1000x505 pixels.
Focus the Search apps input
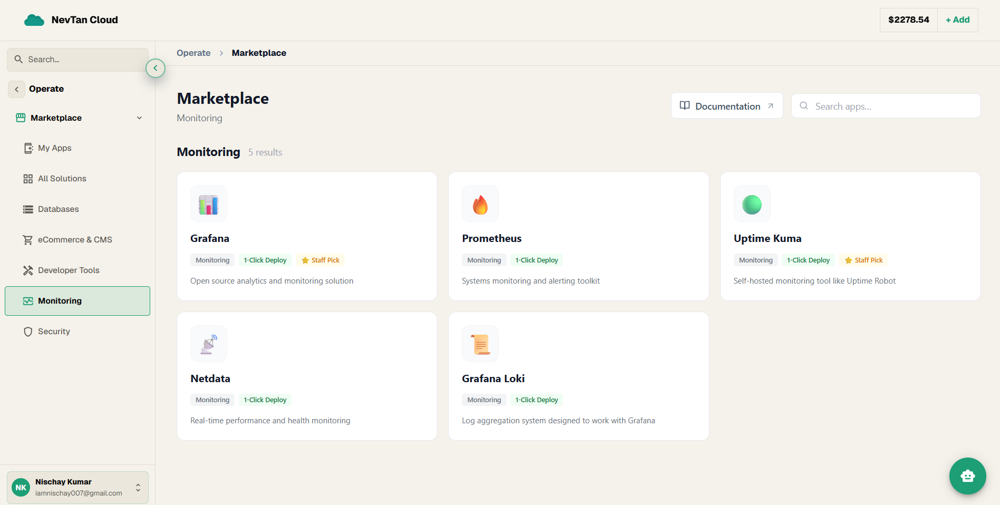886,106
